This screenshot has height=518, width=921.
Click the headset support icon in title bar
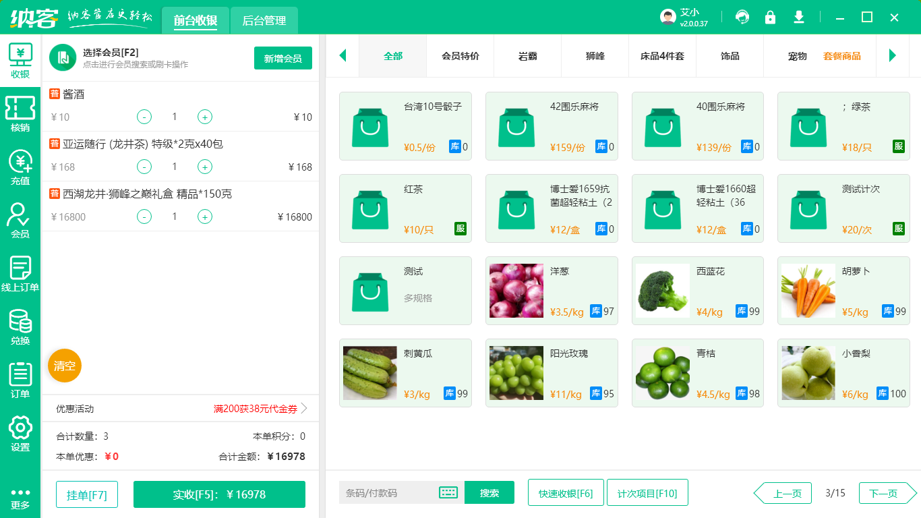(742, 17)
